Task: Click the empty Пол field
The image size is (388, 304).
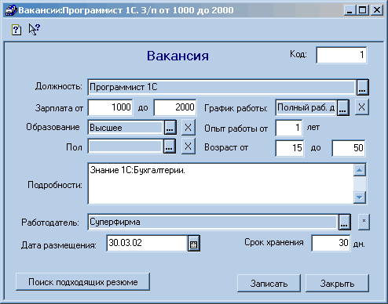Action: [x=125, y=147]
